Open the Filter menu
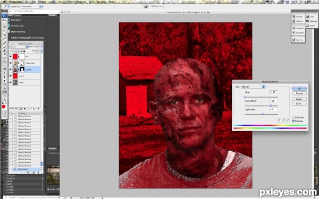The width and height of the screenshot is (319, 199). pyautogui.click(x=71, y=2)
